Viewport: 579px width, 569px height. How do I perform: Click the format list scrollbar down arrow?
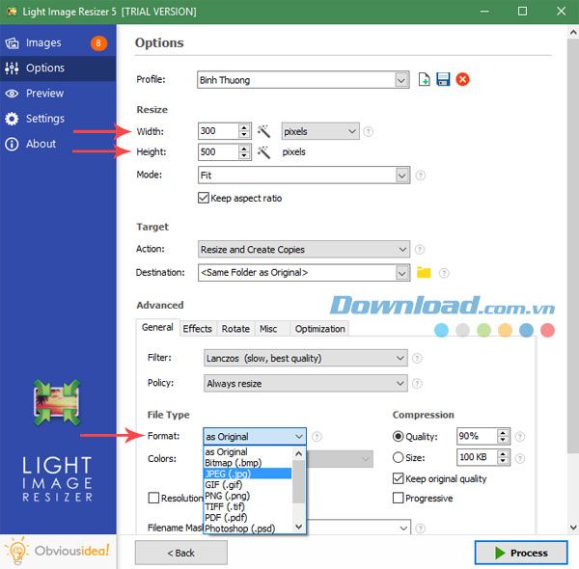pyautogui.click(x=299, y=527)
